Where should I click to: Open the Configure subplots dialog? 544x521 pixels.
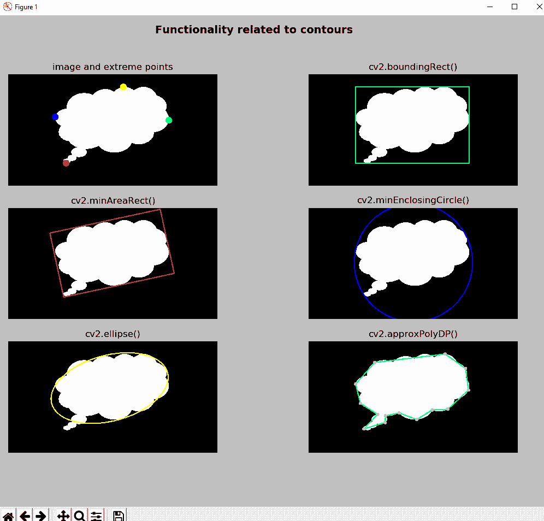(x=96, y=516)
